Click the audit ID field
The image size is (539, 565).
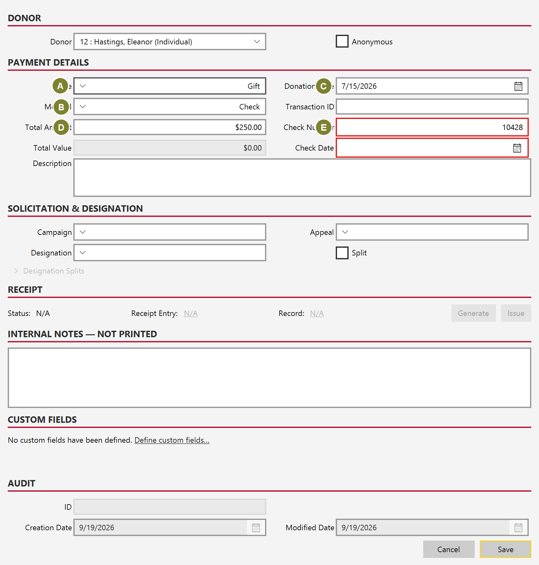[170, 507]
